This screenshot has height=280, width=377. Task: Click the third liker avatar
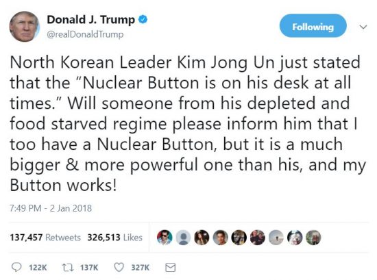click(202, 238)
